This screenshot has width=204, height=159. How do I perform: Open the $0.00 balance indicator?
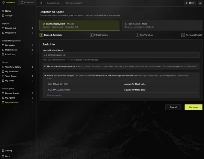190,3
